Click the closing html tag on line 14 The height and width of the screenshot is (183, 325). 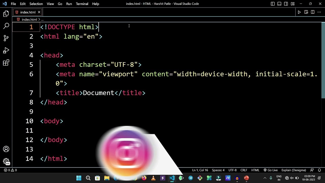pos(54,159)
